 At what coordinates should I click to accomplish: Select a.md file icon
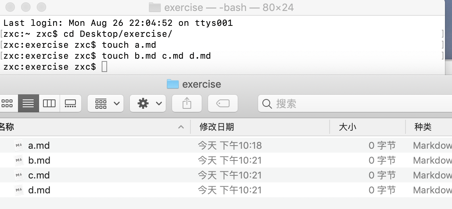[x=19, y=145]
